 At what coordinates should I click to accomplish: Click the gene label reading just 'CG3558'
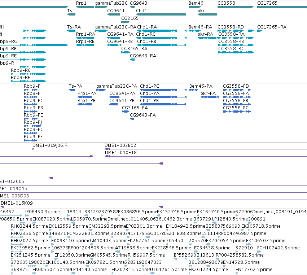tap(226, 3)
